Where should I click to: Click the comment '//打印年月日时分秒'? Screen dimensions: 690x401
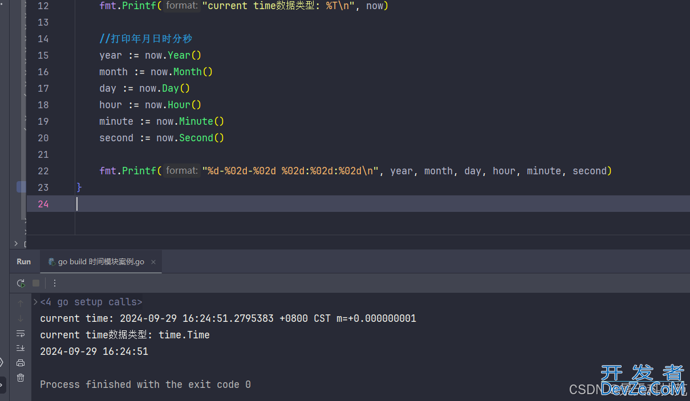click(x=146, y=39)
